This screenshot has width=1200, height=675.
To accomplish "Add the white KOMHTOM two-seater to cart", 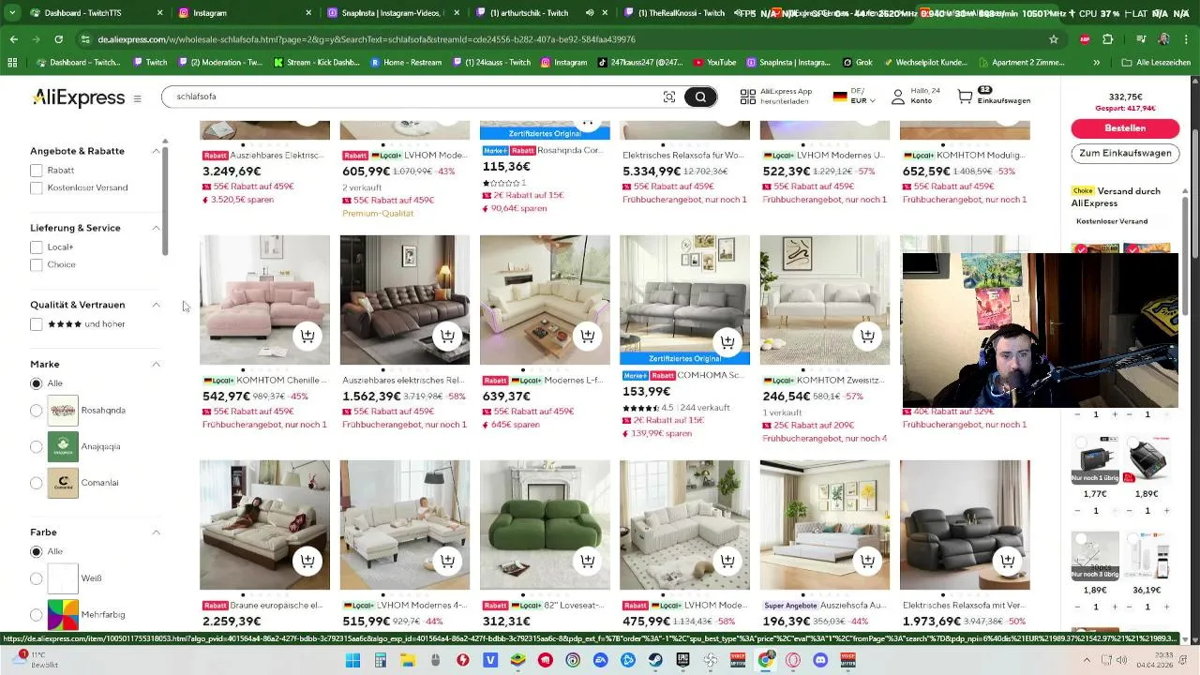I will tap(867, 336).
